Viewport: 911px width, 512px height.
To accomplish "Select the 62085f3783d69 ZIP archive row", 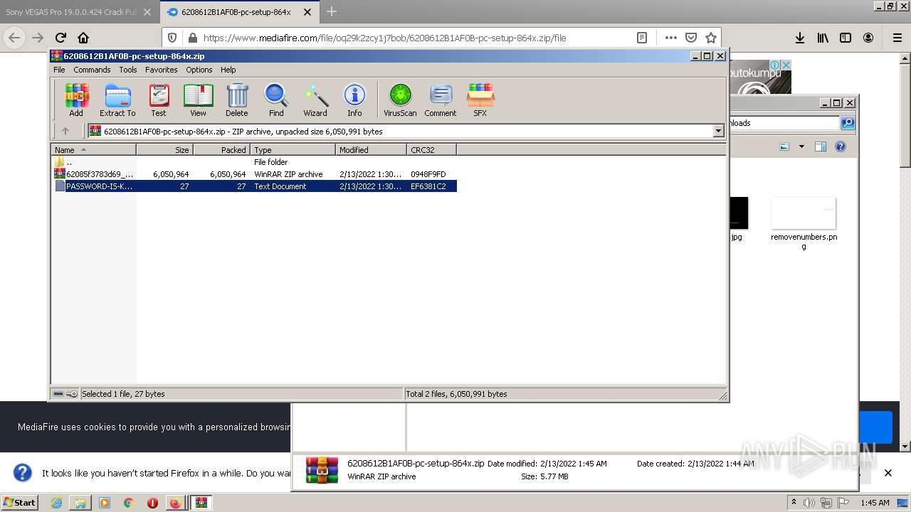I will coord(254,174).
